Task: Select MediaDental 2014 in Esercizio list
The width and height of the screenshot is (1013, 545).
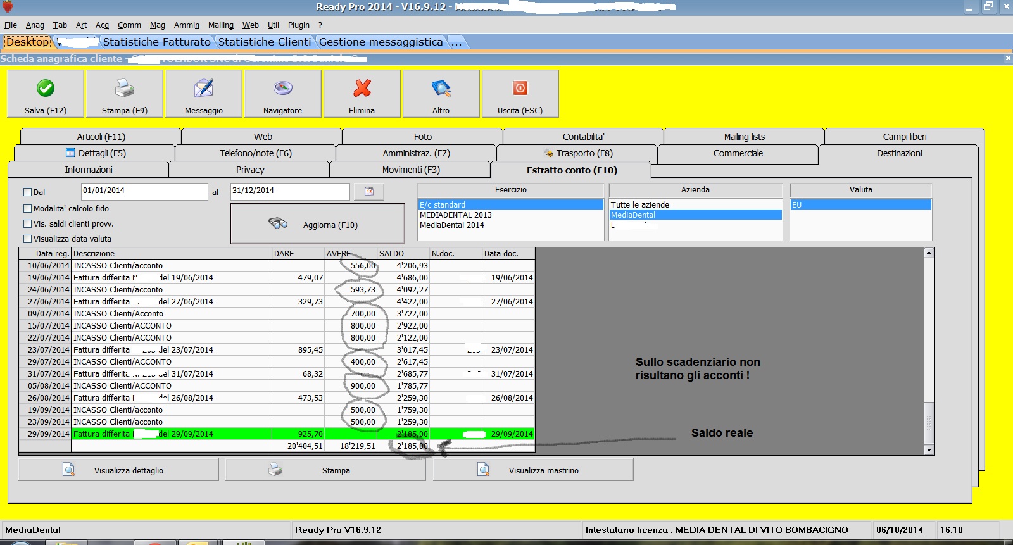Action: click(x=510, y=225)
